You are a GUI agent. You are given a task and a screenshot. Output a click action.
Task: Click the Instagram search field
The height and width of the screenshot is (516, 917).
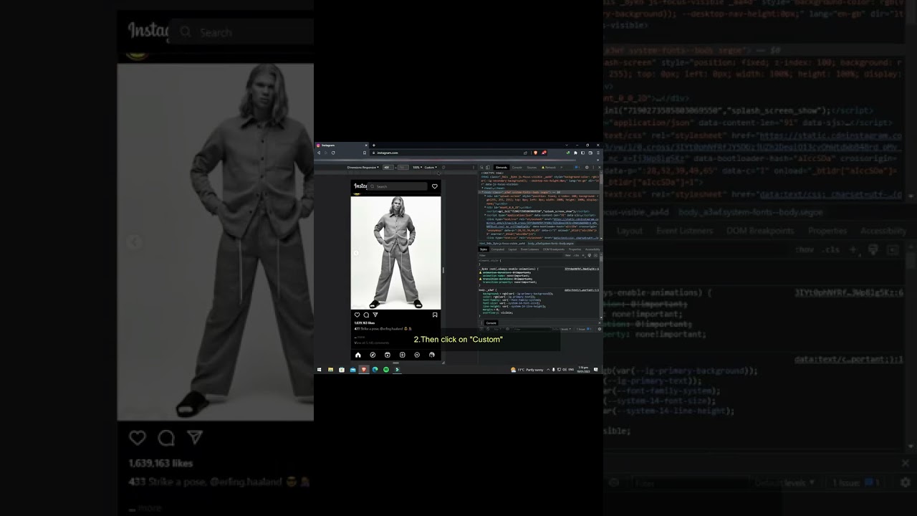pos(397,186)
